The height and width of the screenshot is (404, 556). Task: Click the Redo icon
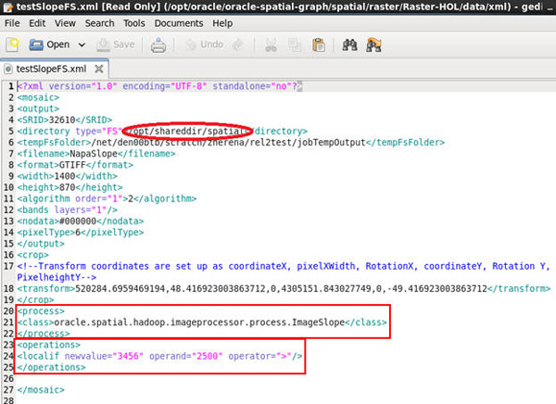click(x=238, y=44)
